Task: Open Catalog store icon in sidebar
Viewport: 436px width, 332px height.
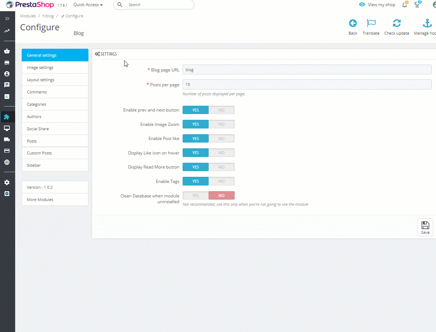Action: coord(7,62)
